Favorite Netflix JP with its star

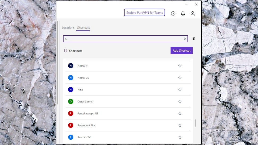tap(180, 66)
